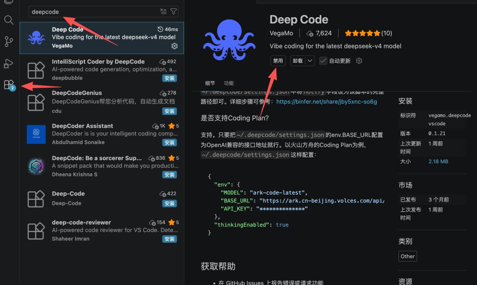Viewport: 477px width, 285px height.
Task: Click the DeepCode sorcerer extension icon
Action: pyautogui.click(x=36, y=166)
